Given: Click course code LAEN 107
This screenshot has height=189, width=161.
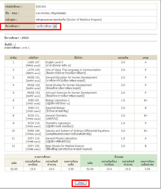Looking at the screenshot, I should tap(33, 62).
